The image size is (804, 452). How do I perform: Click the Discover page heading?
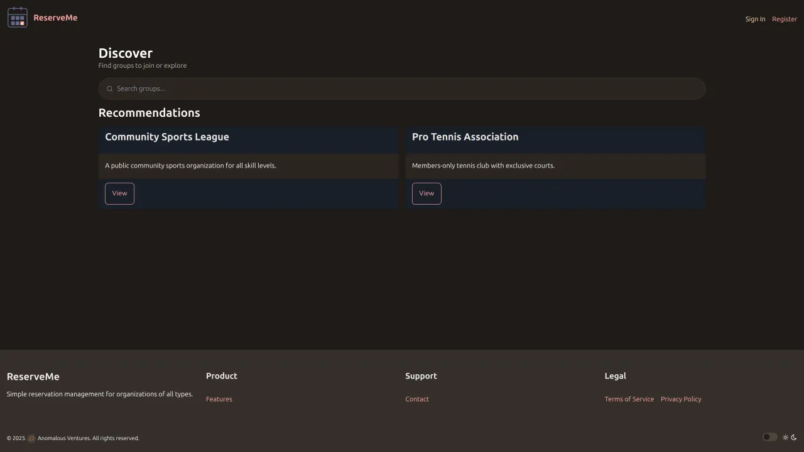(x=126, y=53)
